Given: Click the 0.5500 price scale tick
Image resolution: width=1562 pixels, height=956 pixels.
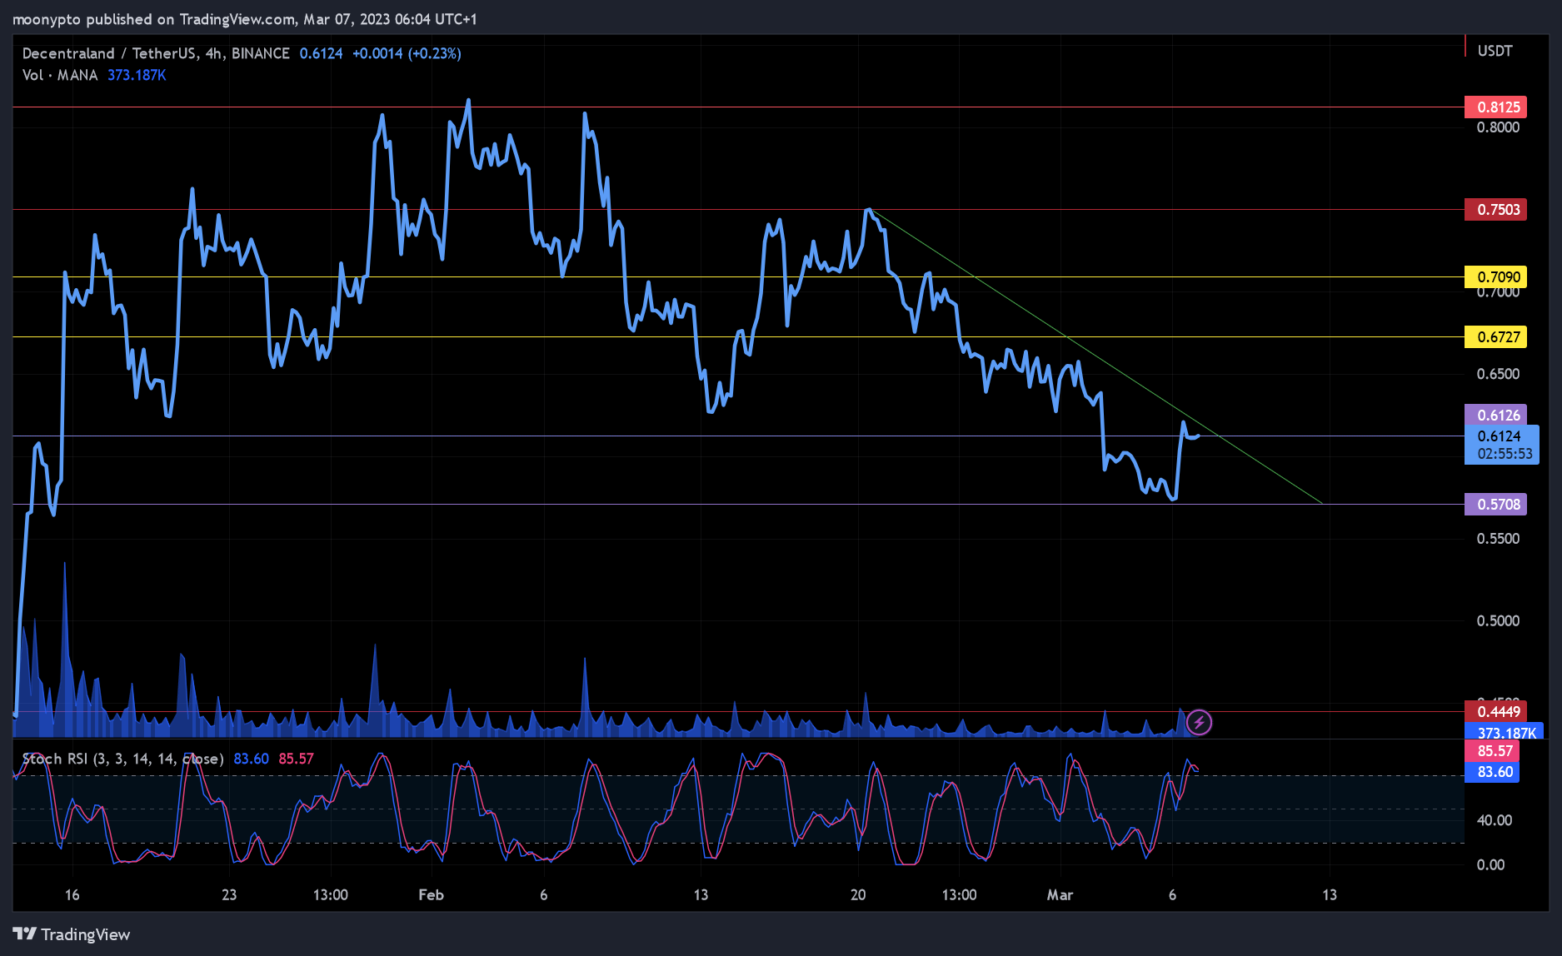Looking at the screenshot, I should 1498,539.
